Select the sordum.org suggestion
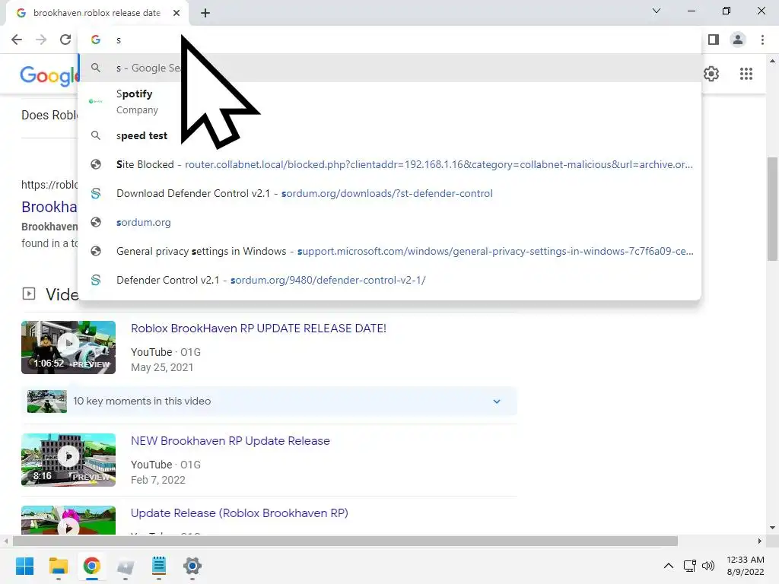Screen dimensions: 779x584 click(x=389, y=222)
